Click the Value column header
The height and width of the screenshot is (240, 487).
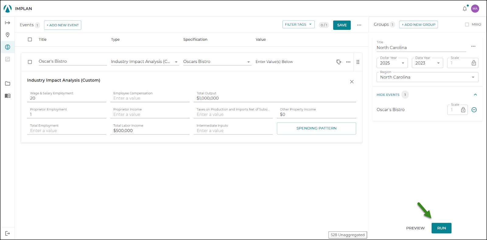[x=261, y=40]
